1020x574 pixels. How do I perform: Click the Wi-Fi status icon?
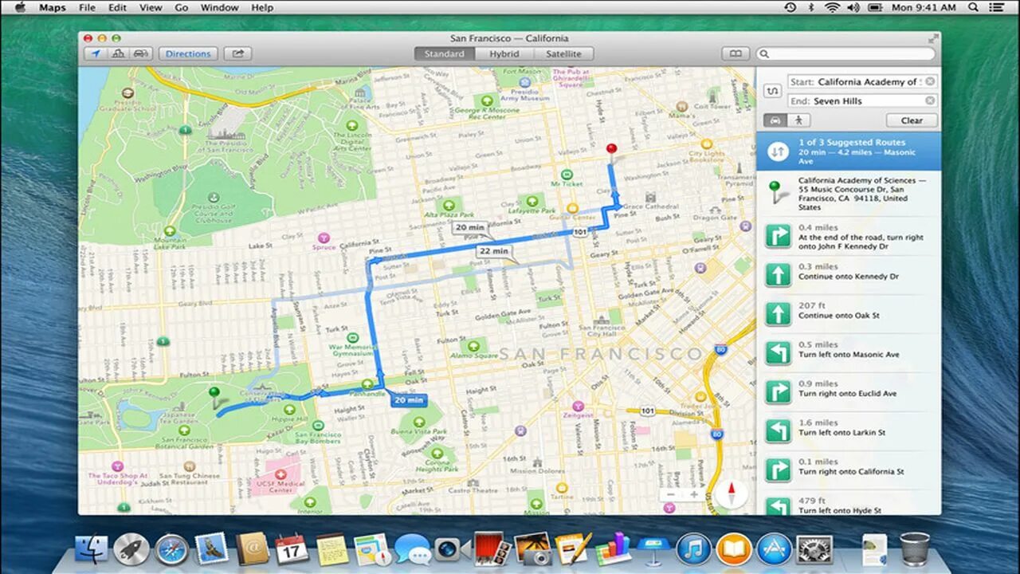pos(832,7)
